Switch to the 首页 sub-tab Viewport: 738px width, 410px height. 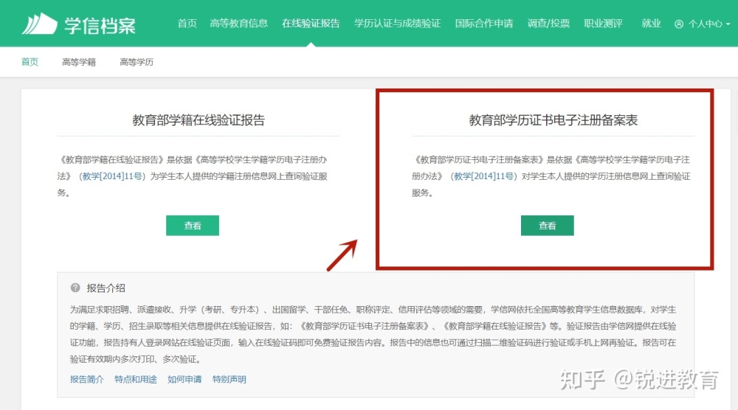tap(30, 62)
